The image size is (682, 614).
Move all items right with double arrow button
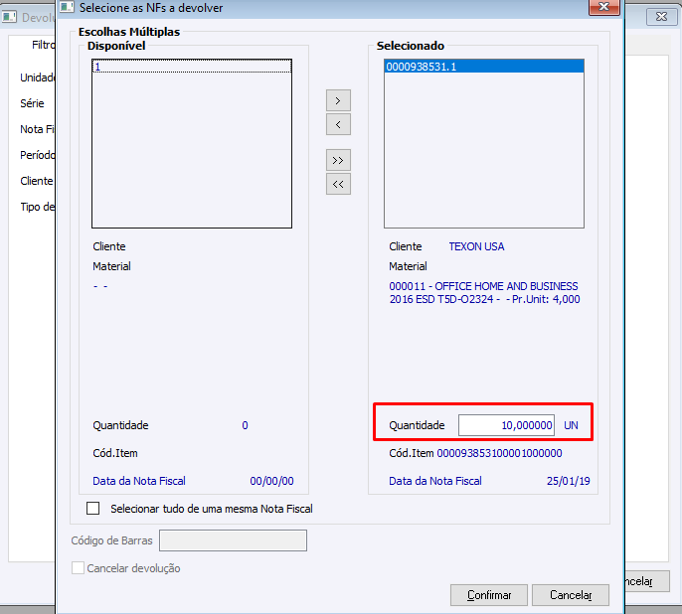coord(338,160)
